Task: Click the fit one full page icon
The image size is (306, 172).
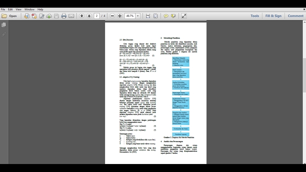Action: coord(156,16)
